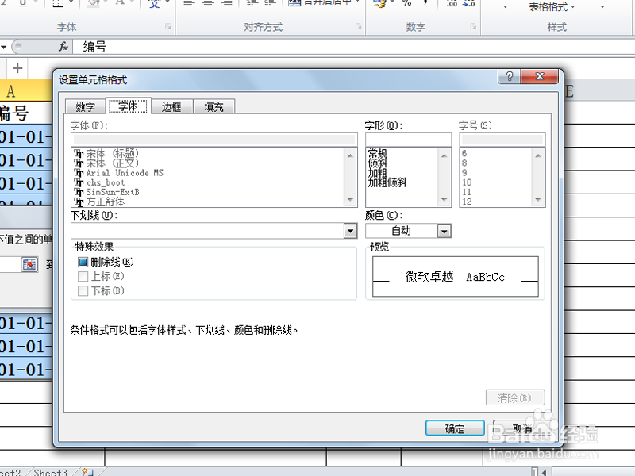The height and width of the screenshot is (476, 635).
Task: Open the merge and center dropdown arrow
Action: 357,2
